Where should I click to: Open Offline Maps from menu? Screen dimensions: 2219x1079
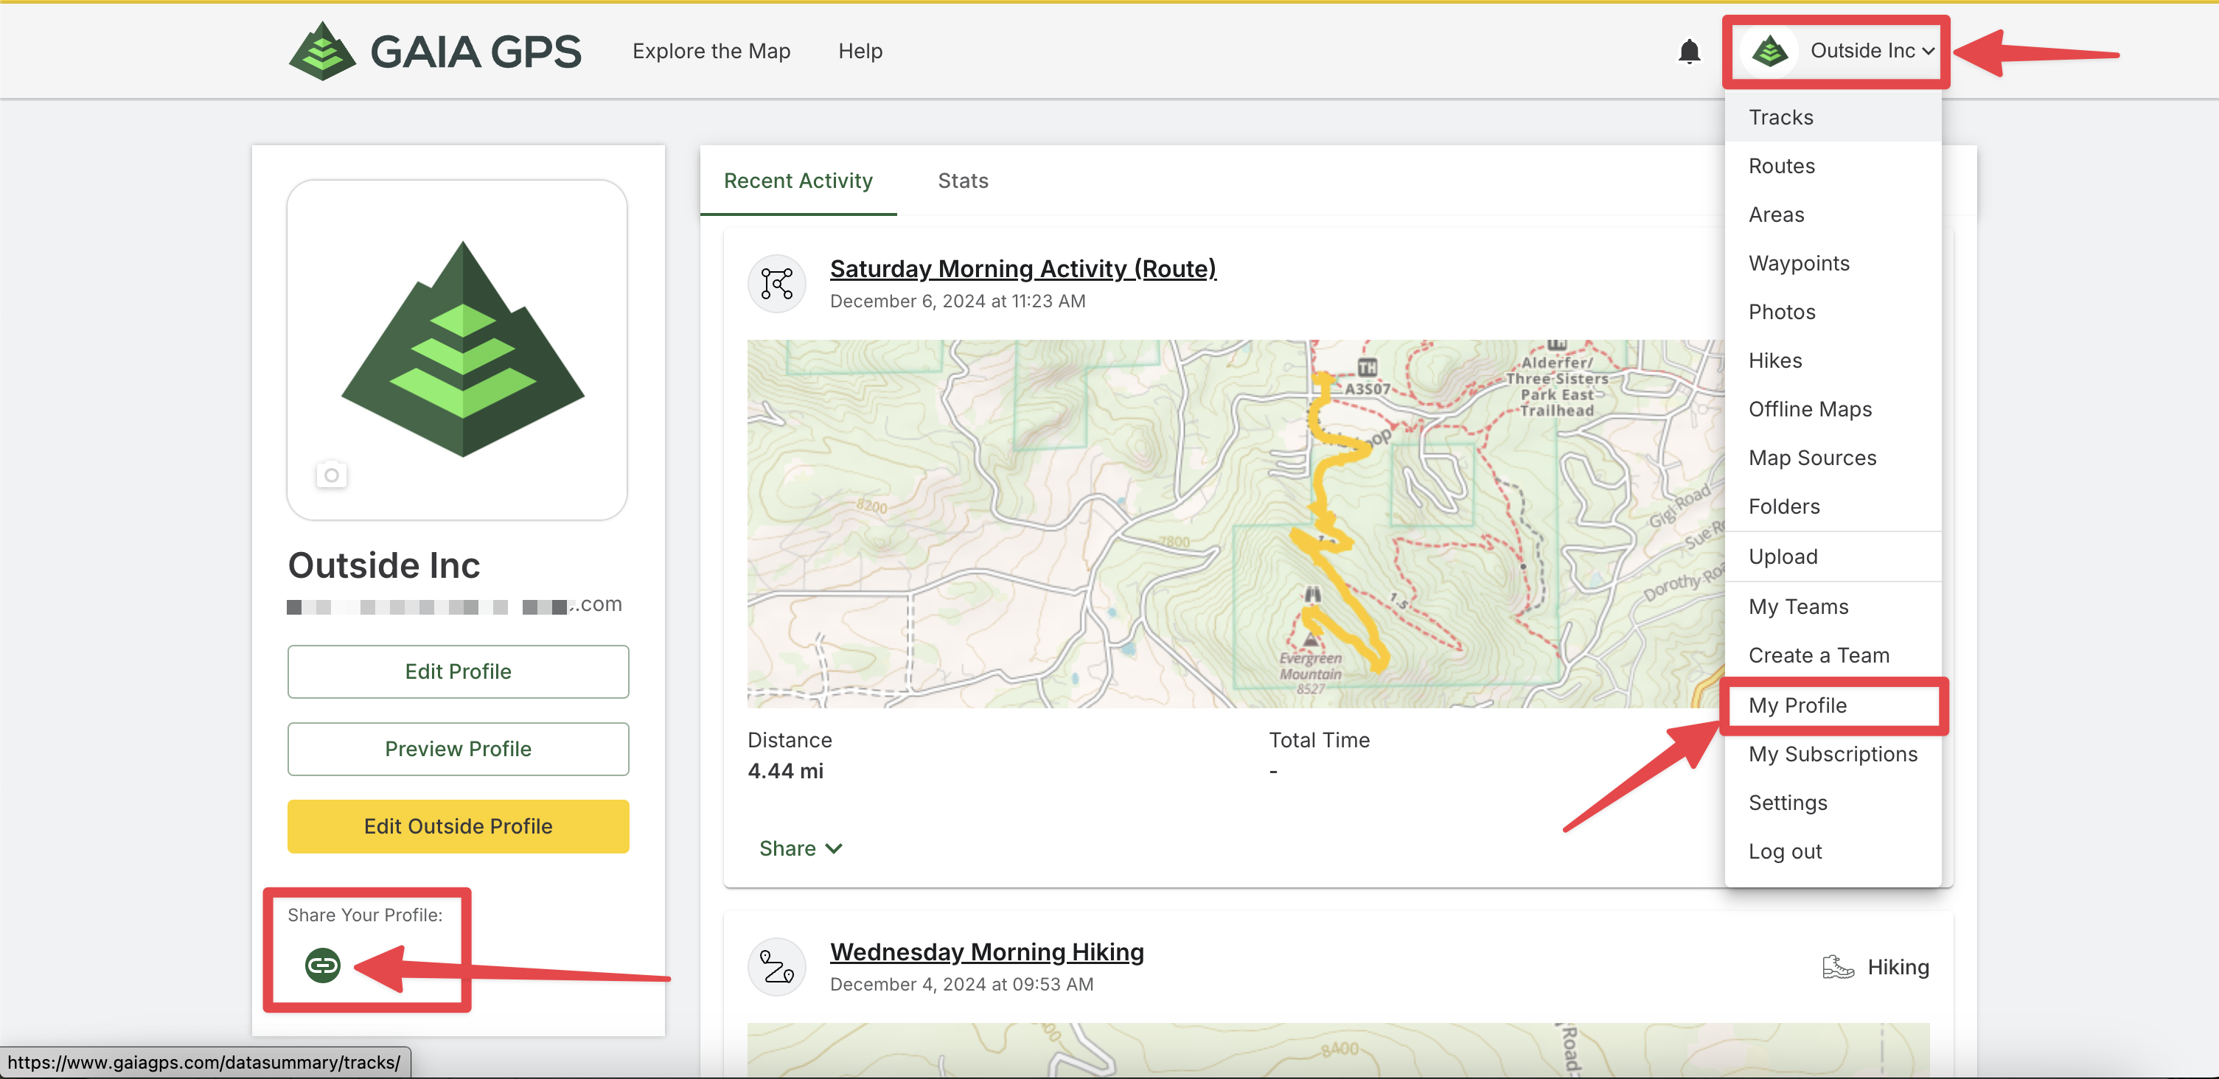pos(1832,409)
